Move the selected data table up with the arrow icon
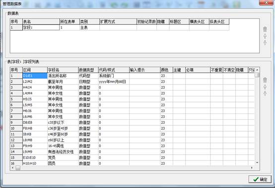 coord(265,36)
